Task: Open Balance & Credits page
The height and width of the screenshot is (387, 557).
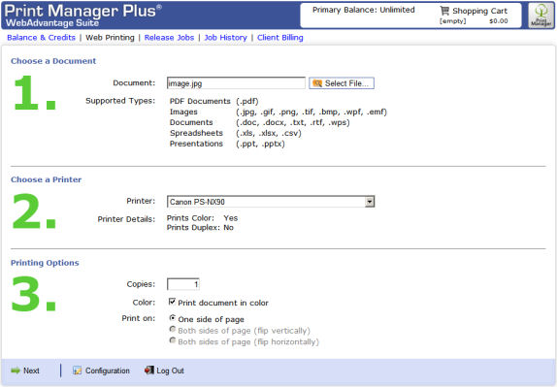Action: (41, 38)
